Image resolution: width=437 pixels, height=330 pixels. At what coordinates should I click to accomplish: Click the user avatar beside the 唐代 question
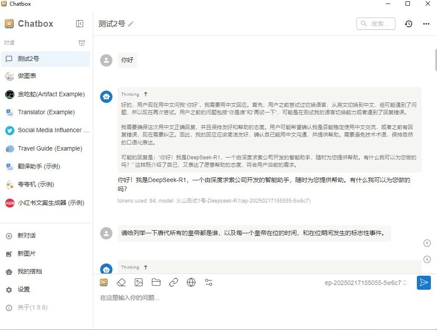pos(106,233)
